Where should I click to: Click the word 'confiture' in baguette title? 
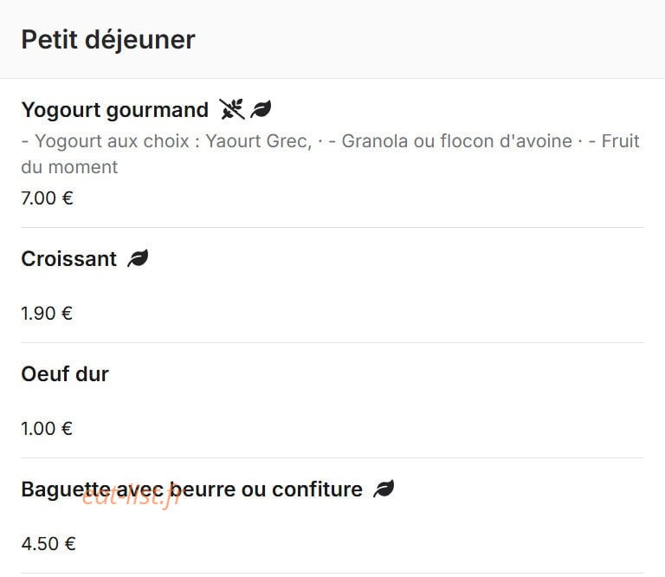317,489
